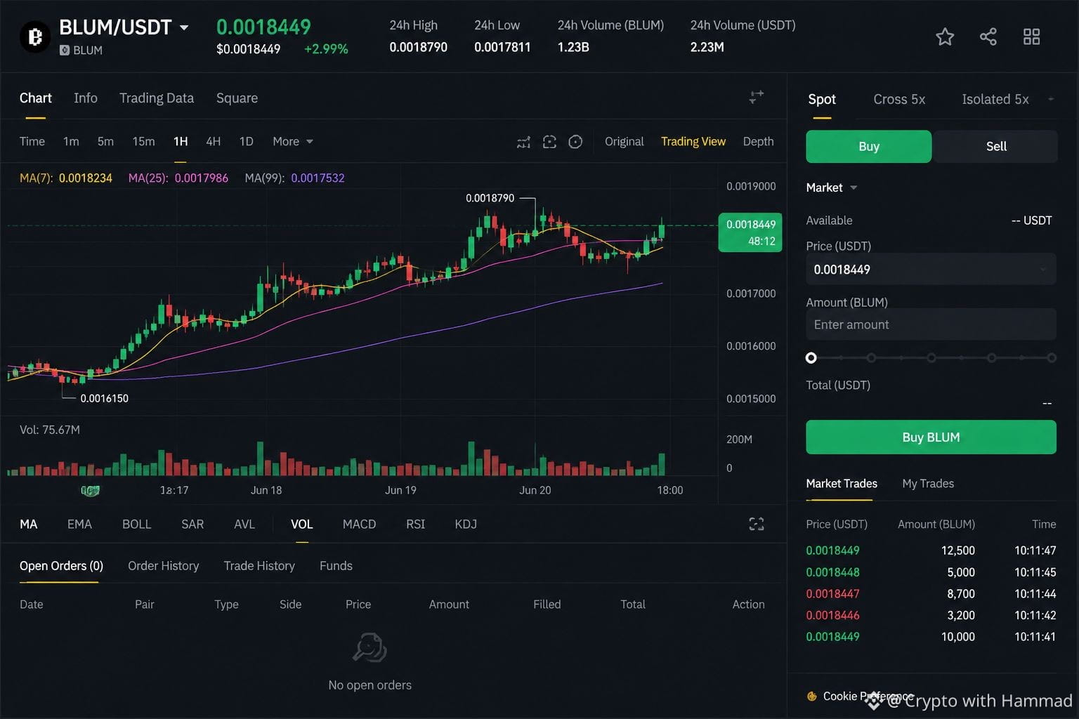Open the grid layout icon in header

tap(1031, 37)
